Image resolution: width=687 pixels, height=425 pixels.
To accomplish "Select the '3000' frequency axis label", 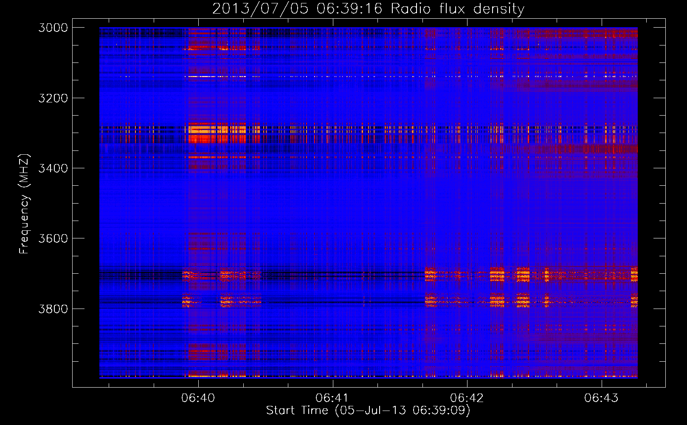I will click(53, 28).
